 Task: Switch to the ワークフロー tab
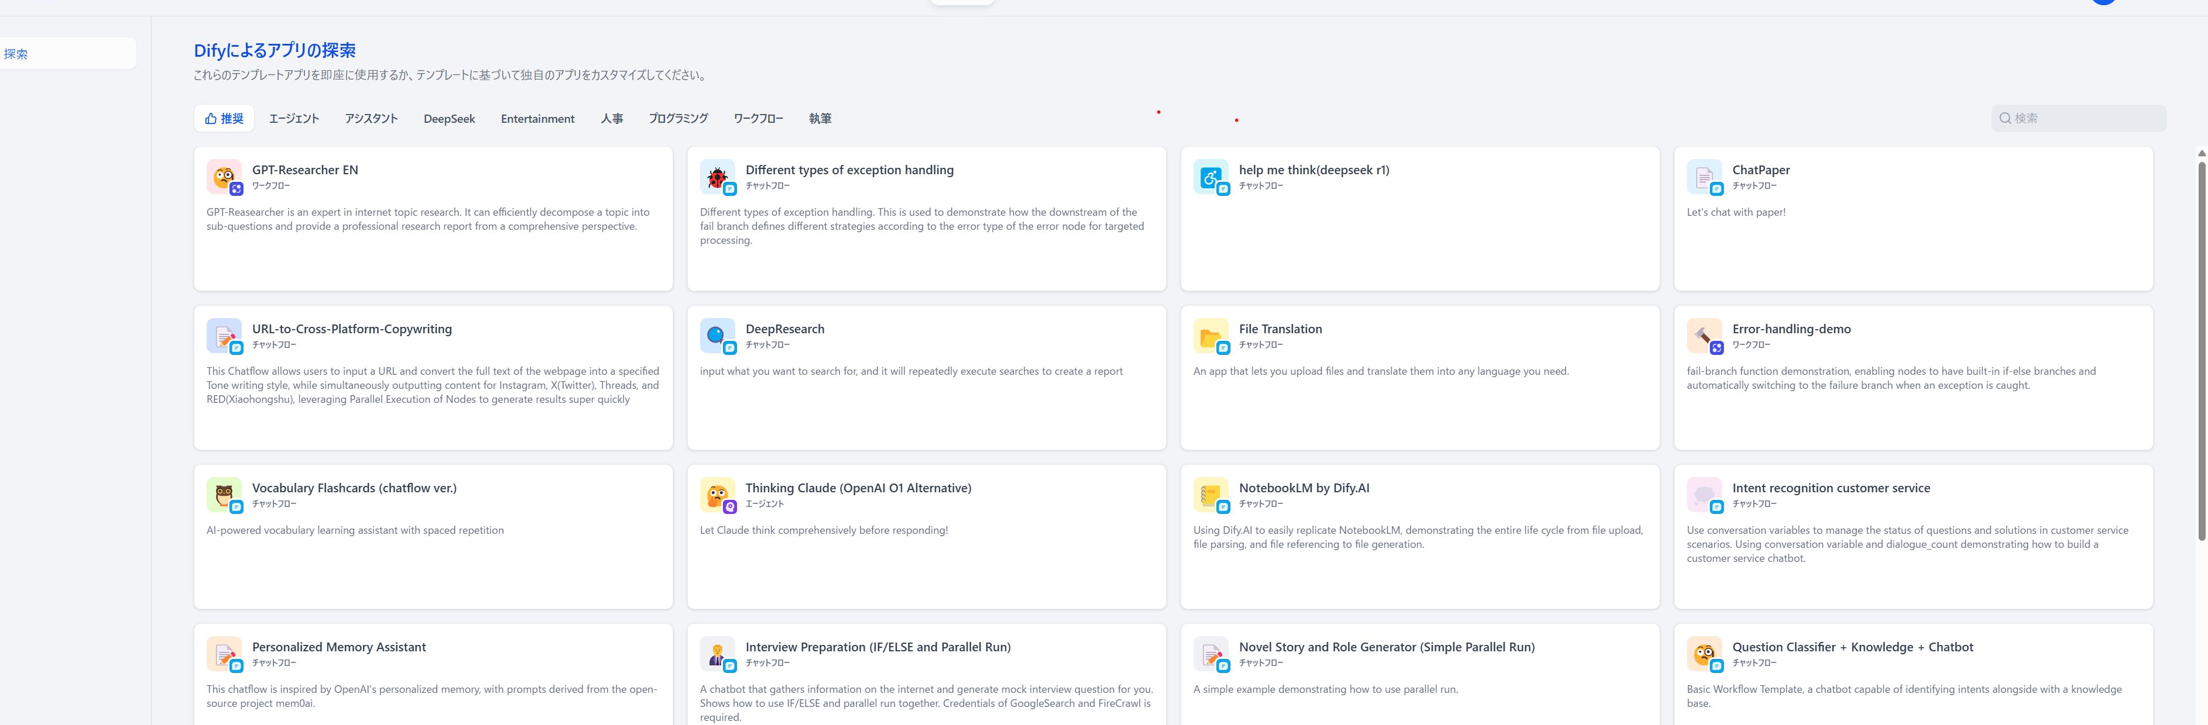click(x=759, y=119)
